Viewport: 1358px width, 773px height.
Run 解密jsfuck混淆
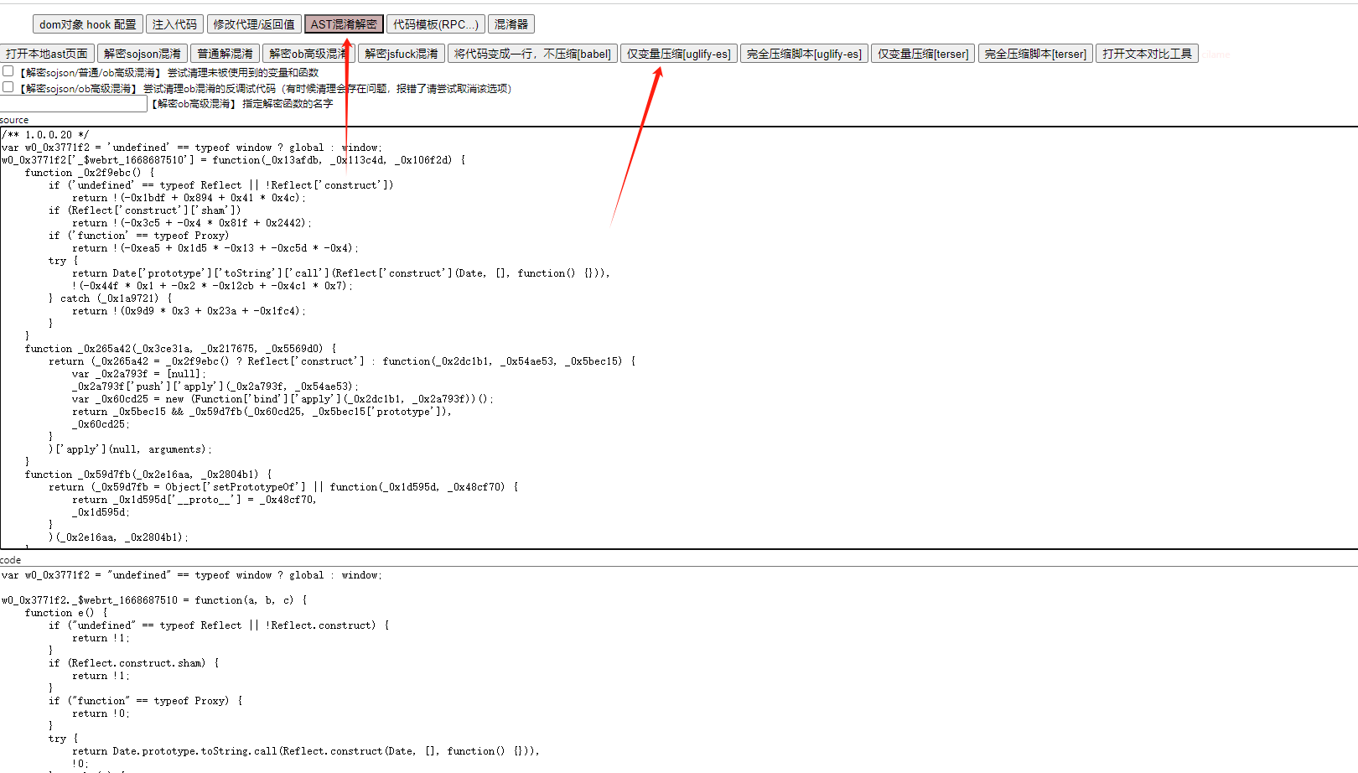click(x=401, y=53)
